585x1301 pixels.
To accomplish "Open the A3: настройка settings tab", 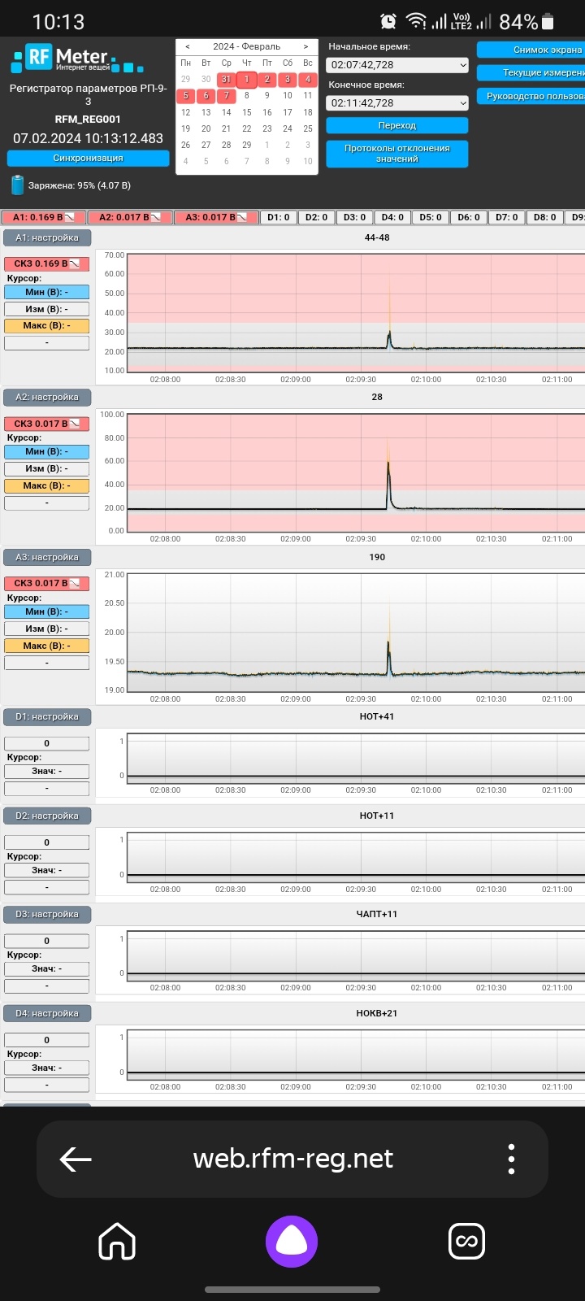I will point(47,557).
